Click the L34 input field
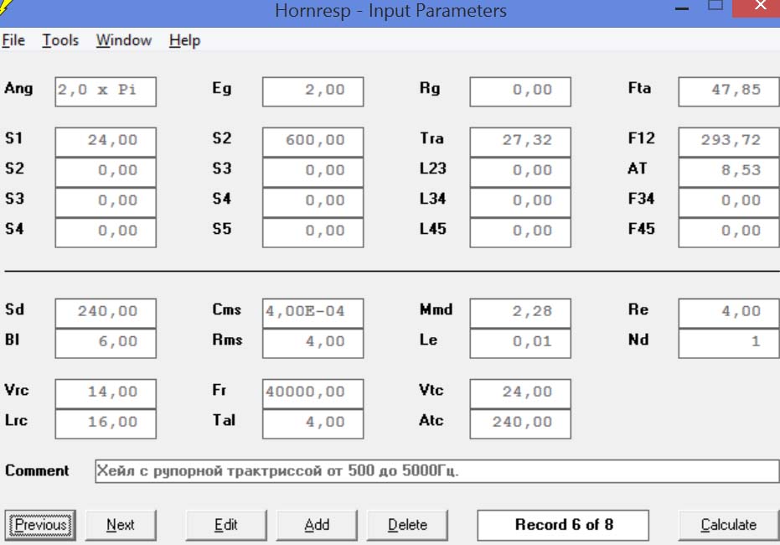Image resolution: width=780 pixels, height=545 pixels. tap(520, 203)
